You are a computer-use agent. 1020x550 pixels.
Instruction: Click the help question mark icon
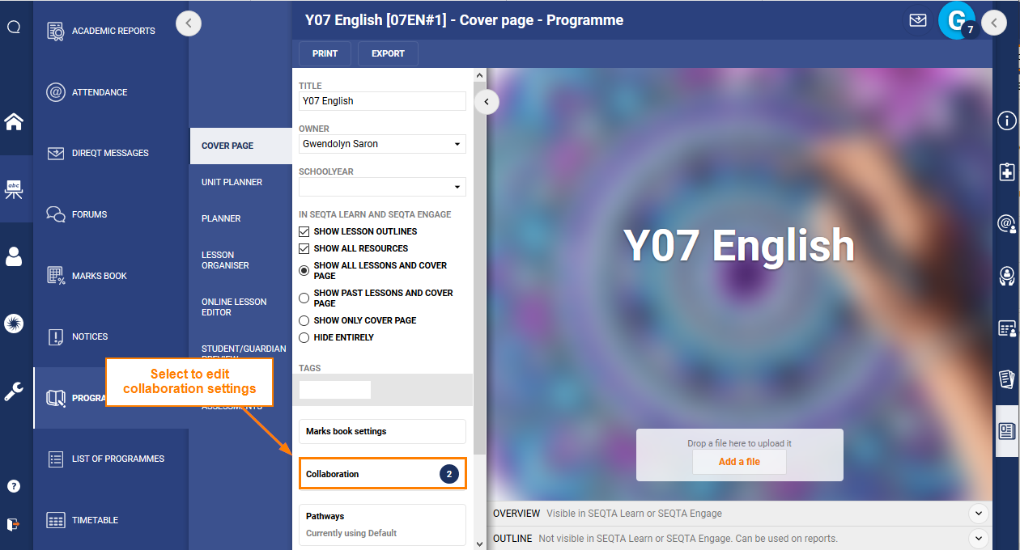(x=14, y=486)
